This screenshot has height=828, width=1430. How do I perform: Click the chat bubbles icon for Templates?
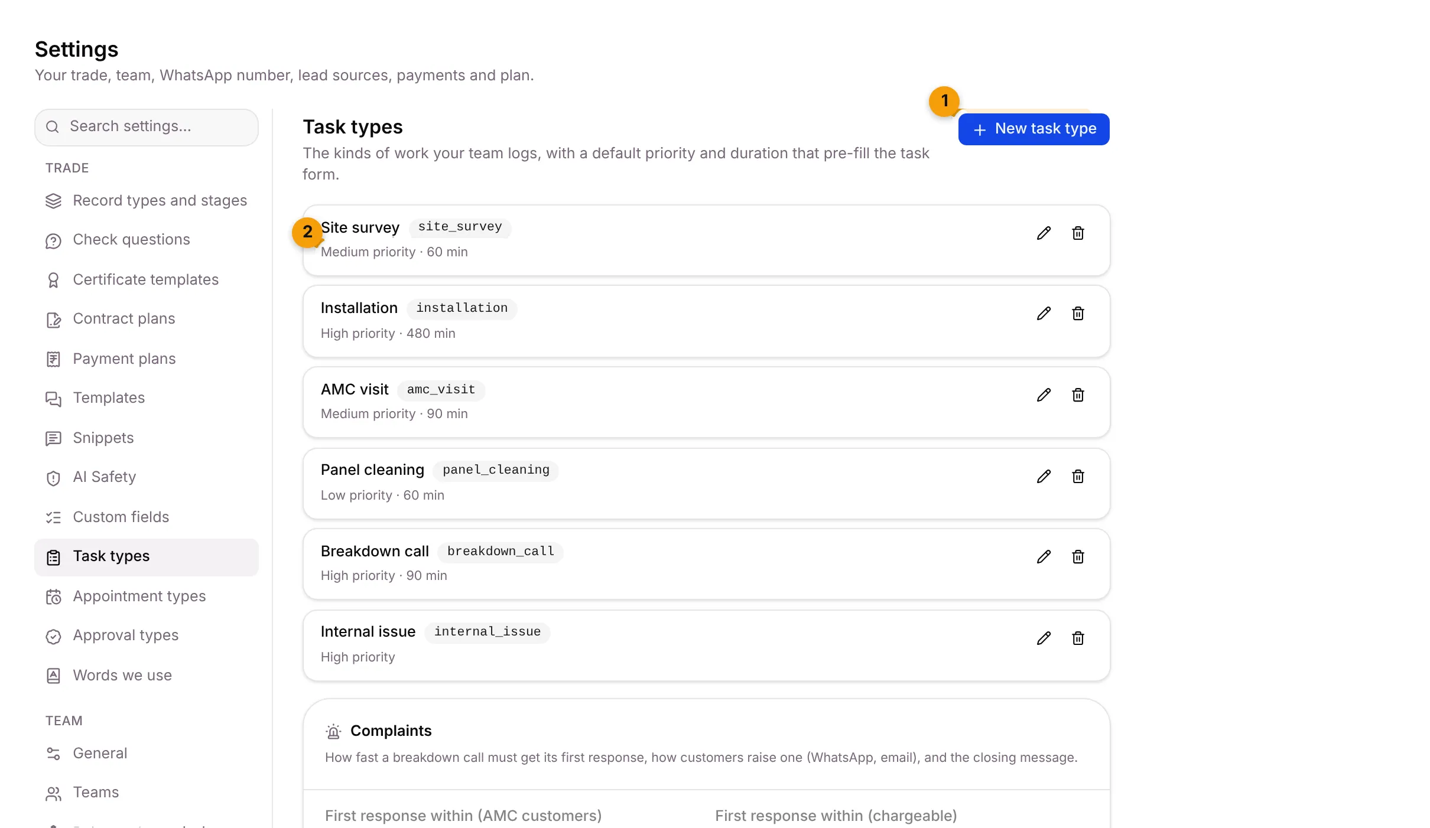(53, 399)
